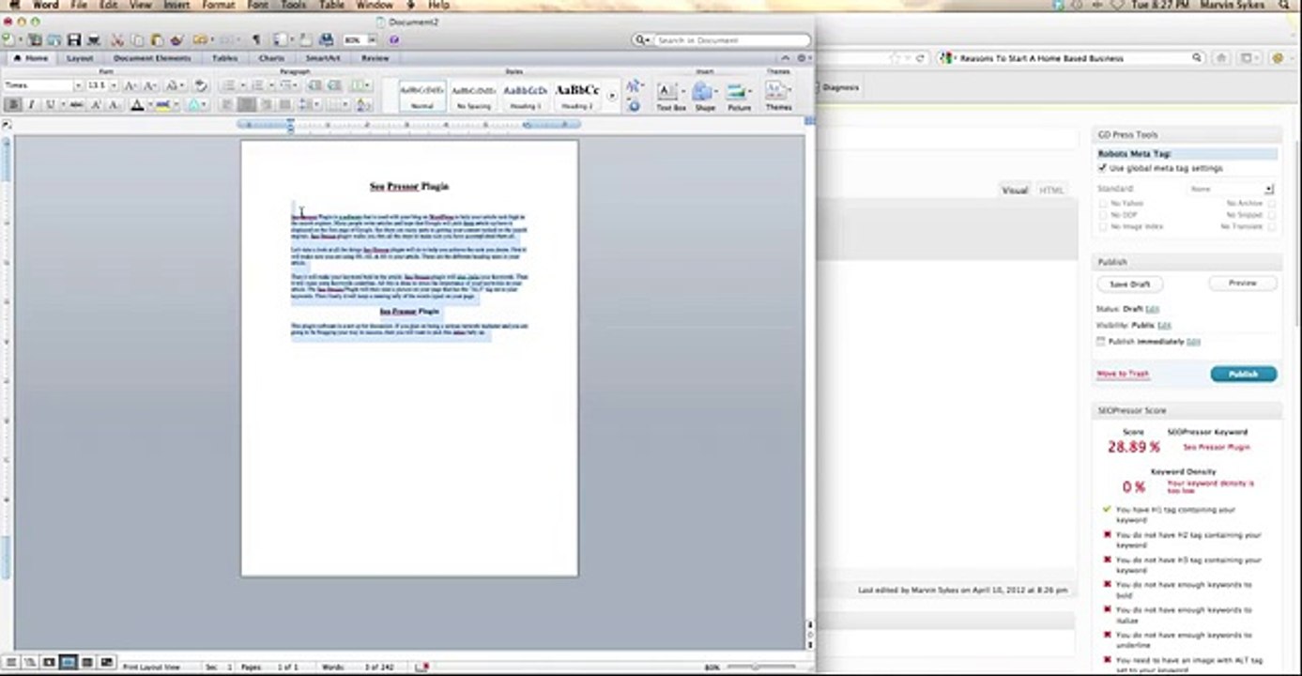1302x676 pixels.
Task: Click the Format painter brush icon
Action: point(176,40)
